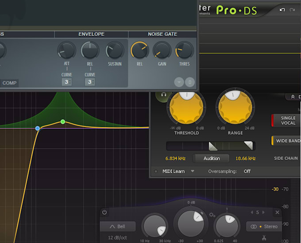This screenshot has width=301, height=243.
Task: Select Single Vocal mode
Action: pos(286,120)
